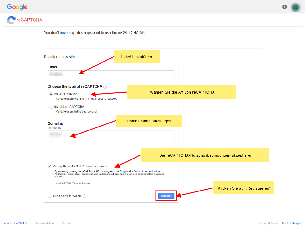Click the help icon beside Send alerts to owners
This screenshot has width=305, height=225.
84,196
